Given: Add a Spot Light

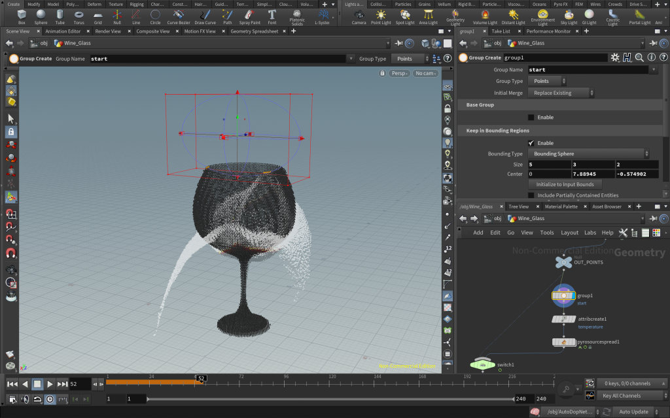Looking at the screenshot, I should coord(404,17).
